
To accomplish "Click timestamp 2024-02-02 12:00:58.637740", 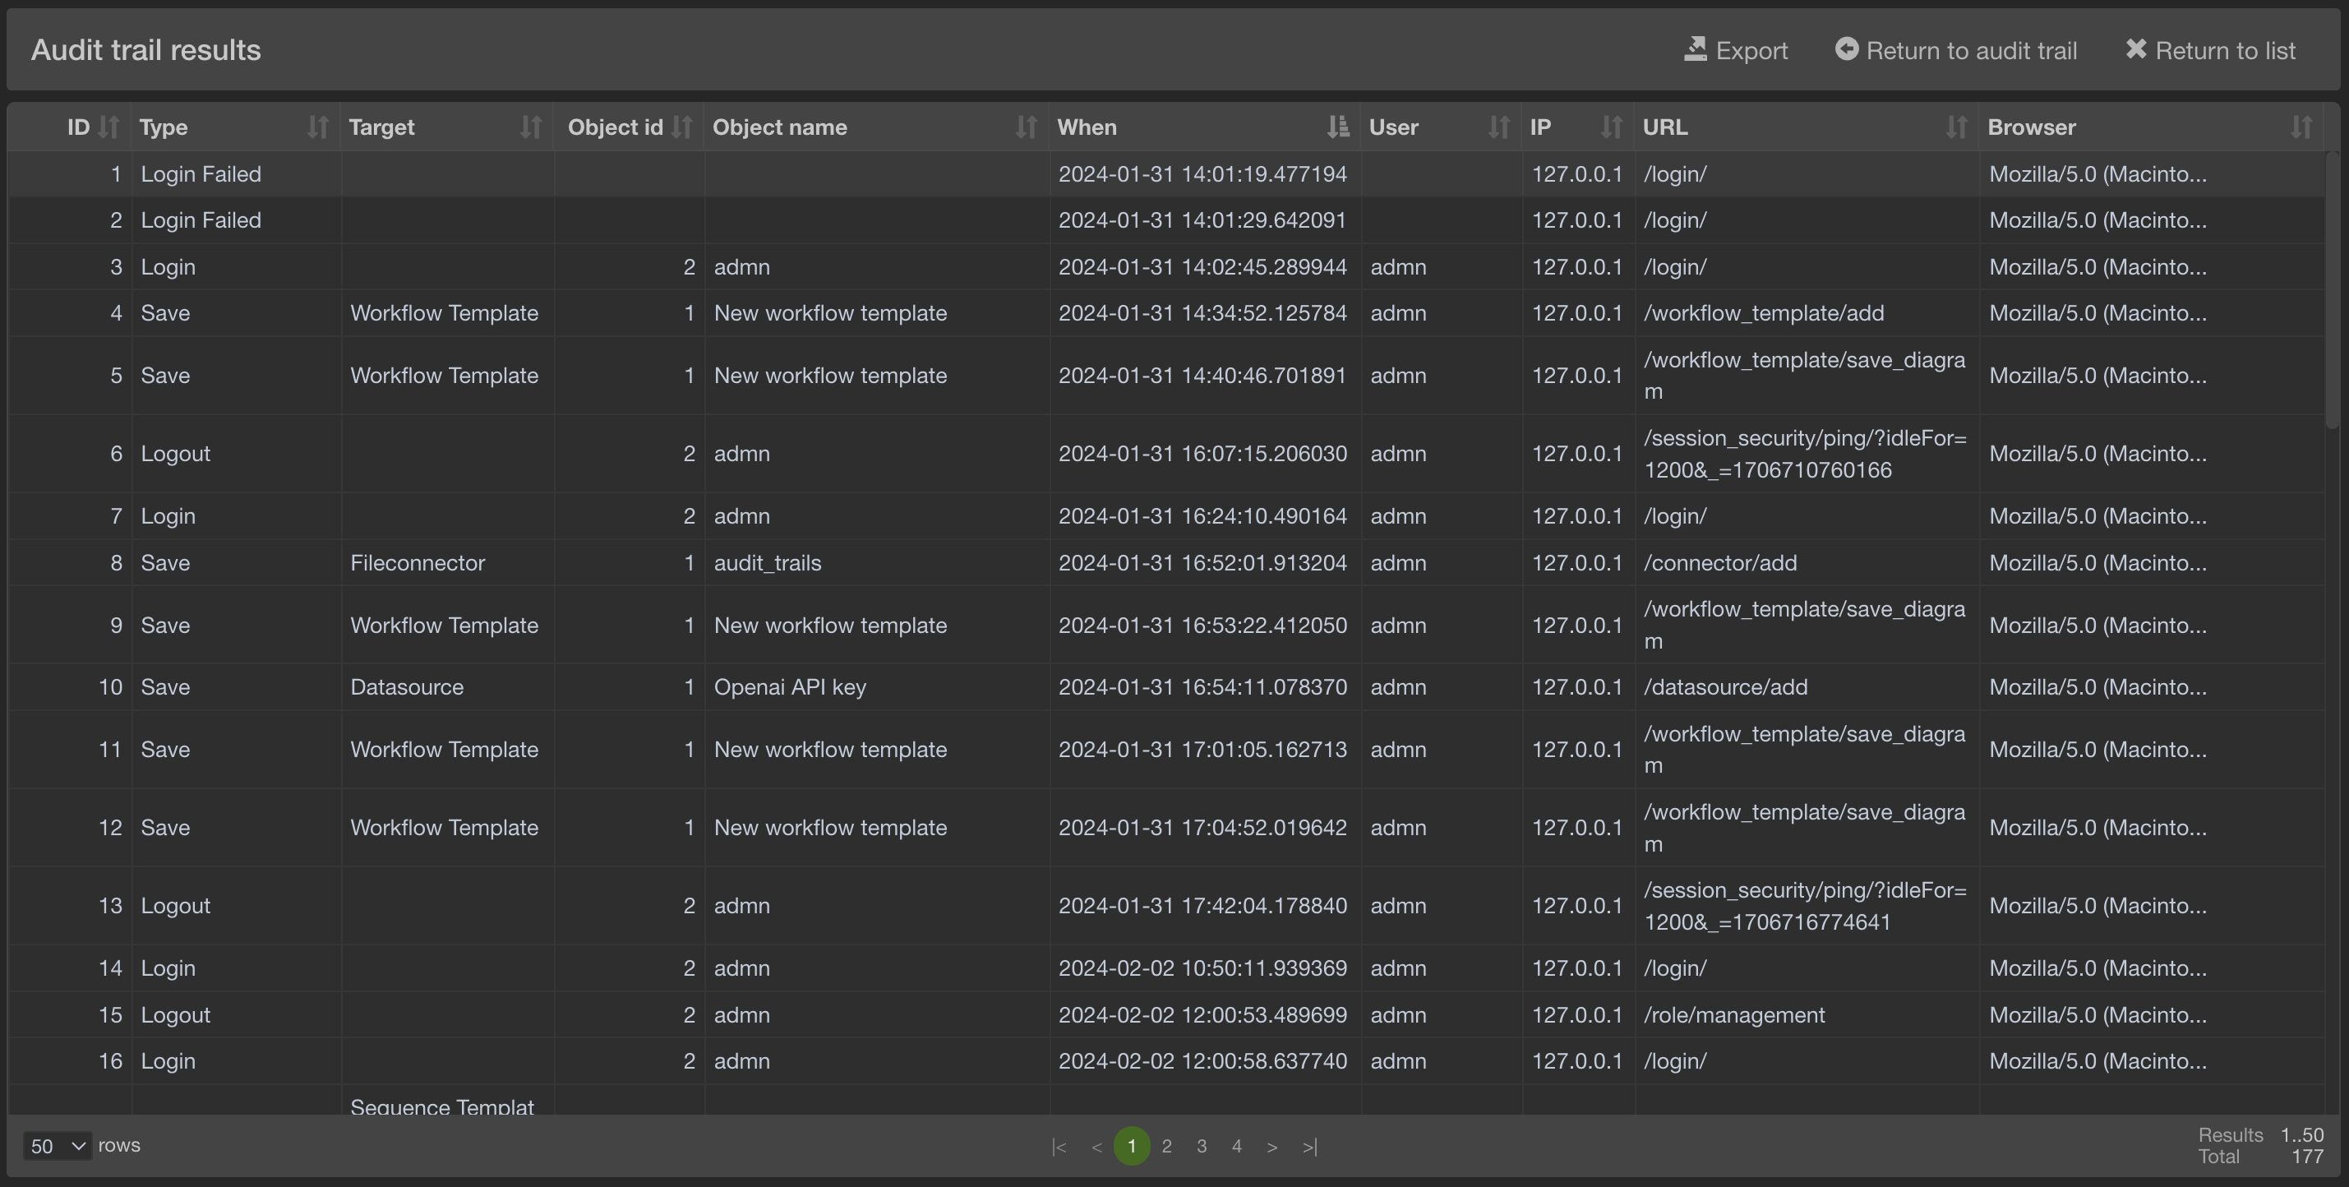I will [x=1202, y=1061].
